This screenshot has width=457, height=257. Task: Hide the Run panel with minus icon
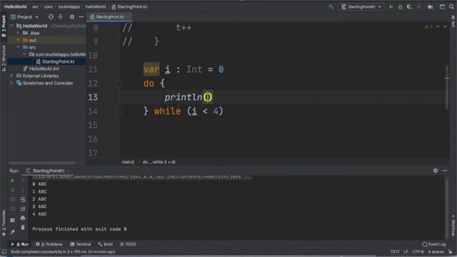coord(445,171)
